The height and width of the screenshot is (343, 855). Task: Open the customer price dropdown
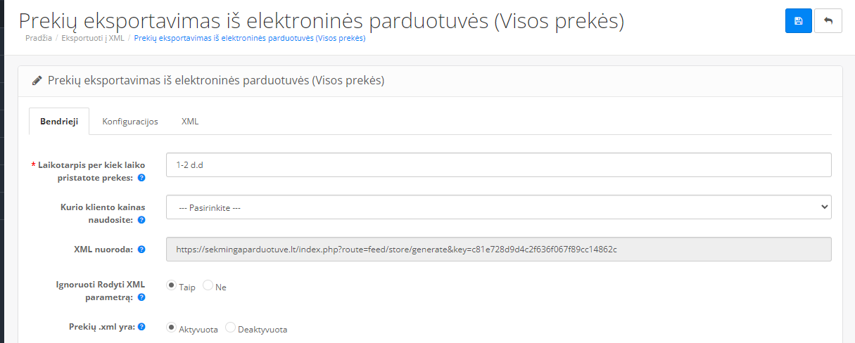point(498,207)
